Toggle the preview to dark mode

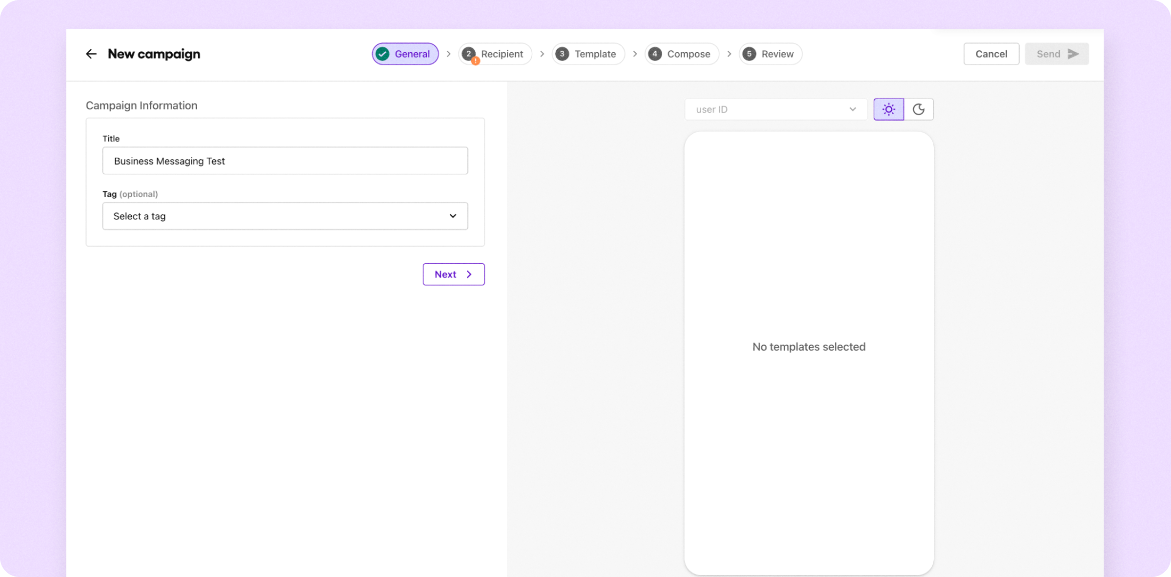tap(919, 109)
